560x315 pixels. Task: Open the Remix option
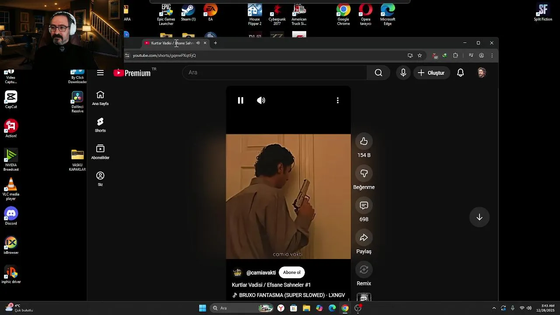364,270
